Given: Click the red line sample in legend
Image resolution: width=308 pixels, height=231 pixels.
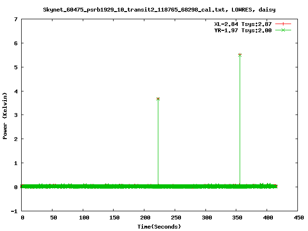Looking at the screenshot, I should [x=283, y=24].
